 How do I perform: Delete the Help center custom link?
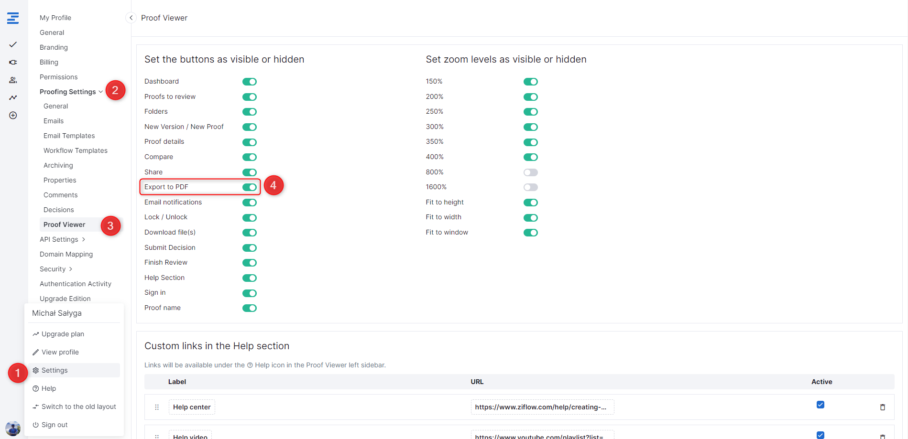point(882,407)
